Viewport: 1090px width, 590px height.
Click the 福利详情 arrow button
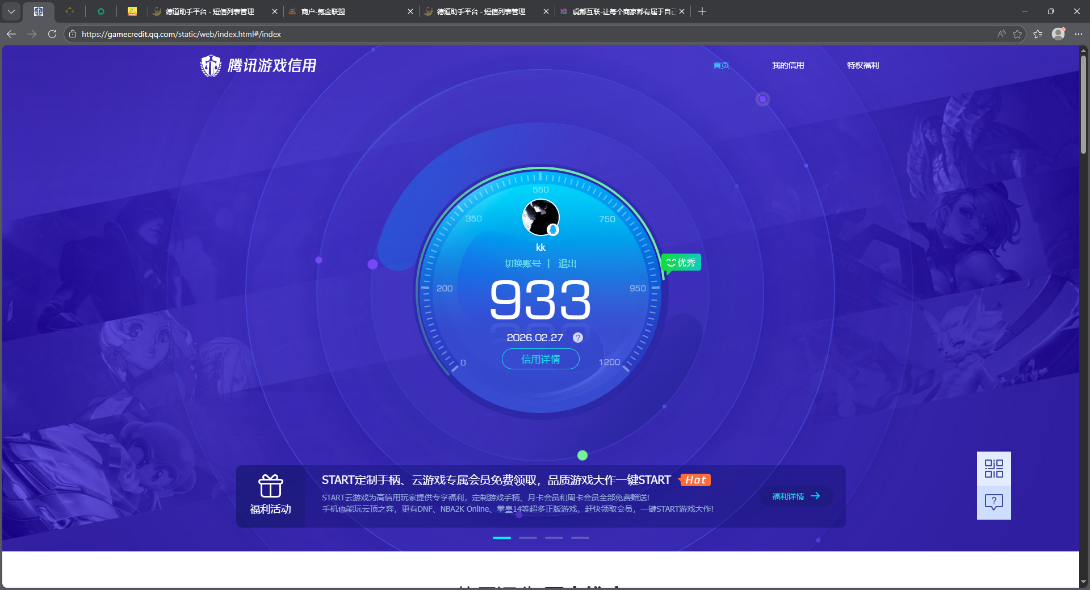pyautogui.click(x=795, y=496)
